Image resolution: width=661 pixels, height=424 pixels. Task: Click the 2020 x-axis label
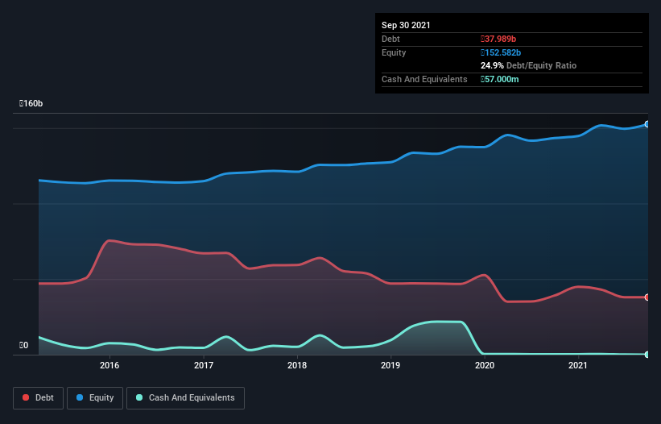(485, 365)
